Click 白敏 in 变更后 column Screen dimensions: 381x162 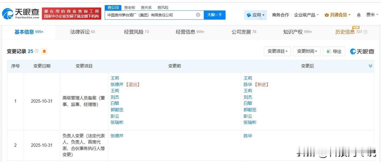(x=248, y=103)
